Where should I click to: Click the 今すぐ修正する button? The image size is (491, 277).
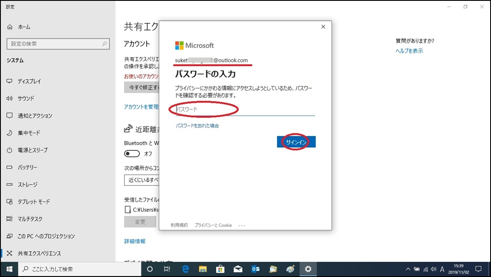(142, 87)
